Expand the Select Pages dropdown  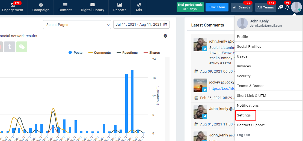[77, 25]
